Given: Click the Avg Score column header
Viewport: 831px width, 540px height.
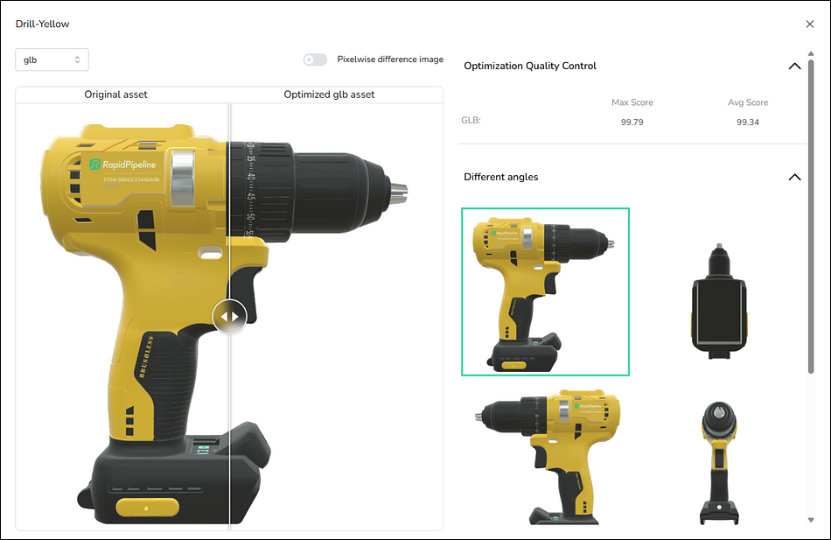Looking at the screenshot, I should (747, 102).
